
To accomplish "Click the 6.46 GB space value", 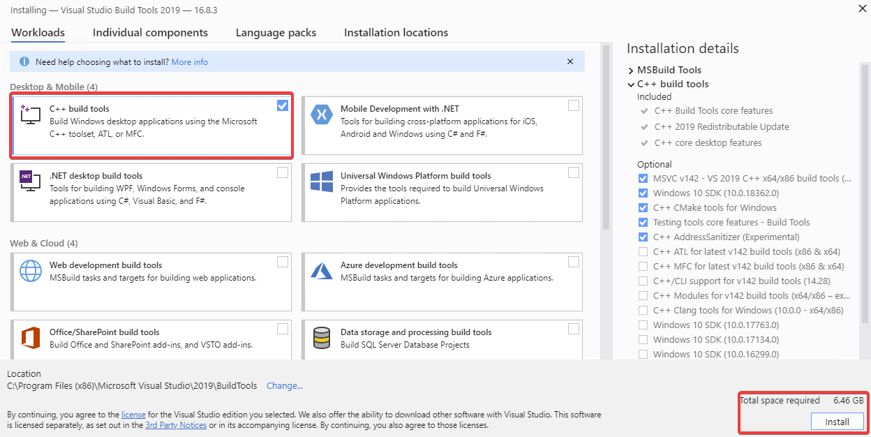I will [849, 401].
